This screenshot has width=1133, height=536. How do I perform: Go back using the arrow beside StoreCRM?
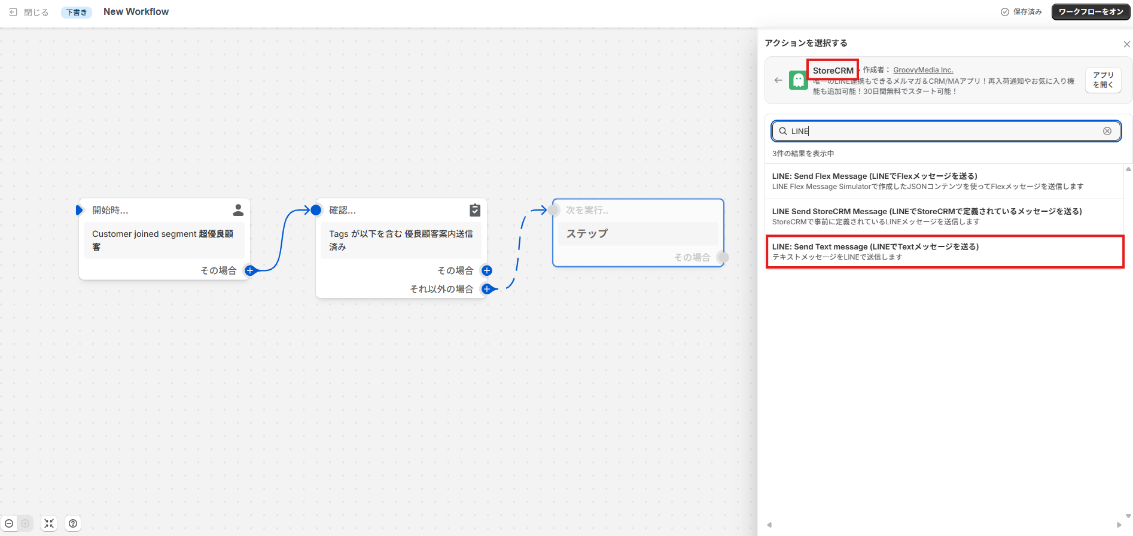pyautogui.click(x=778, y=80)
